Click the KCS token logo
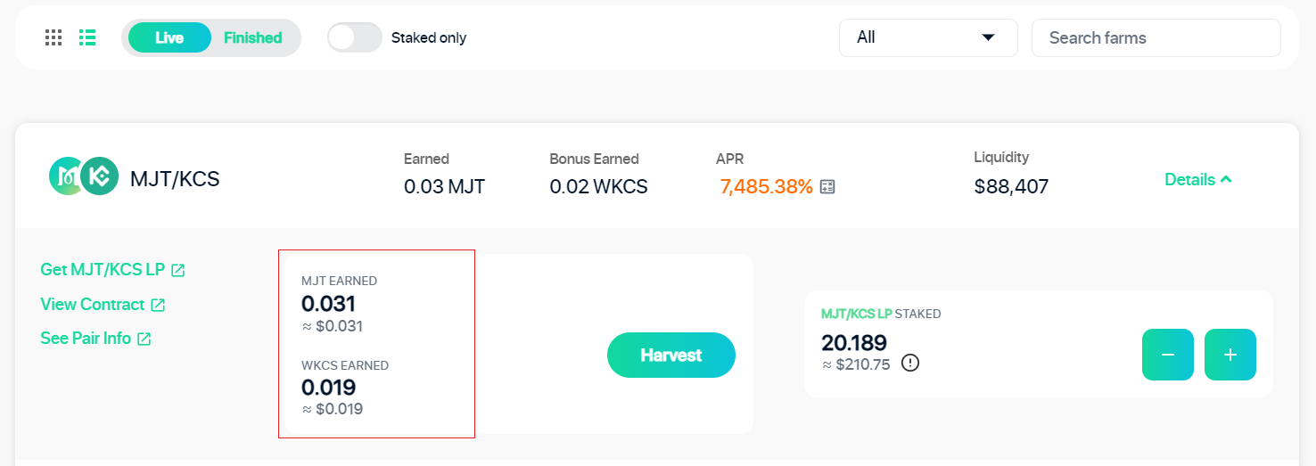Screen dimensions: 1316x466 (x=100, y=176)
